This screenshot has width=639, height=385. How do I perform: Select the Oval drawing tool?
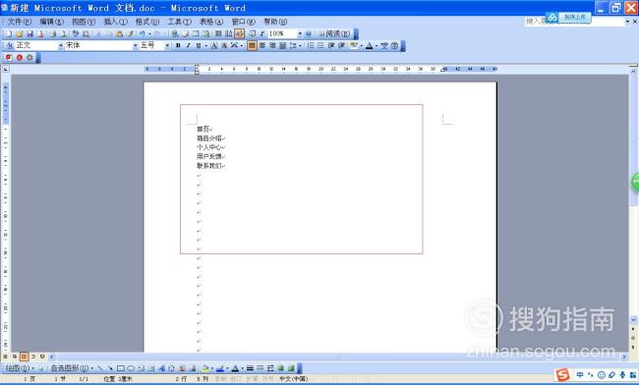(131, 368)
